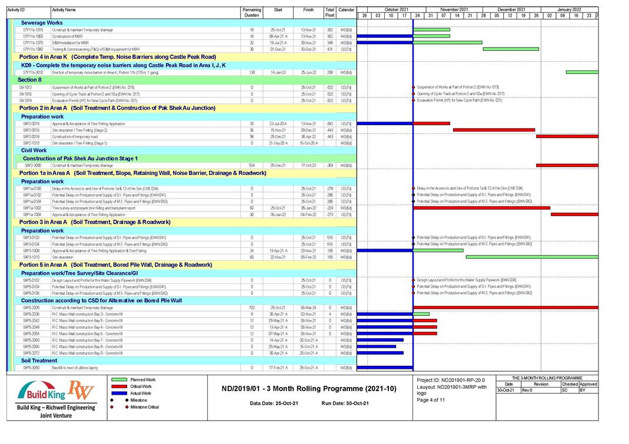Click Construction according to CSD on Bored Pile Wall
Image resolution: width=629 pixels, height=444 pixels.
(x=101, y=300)
